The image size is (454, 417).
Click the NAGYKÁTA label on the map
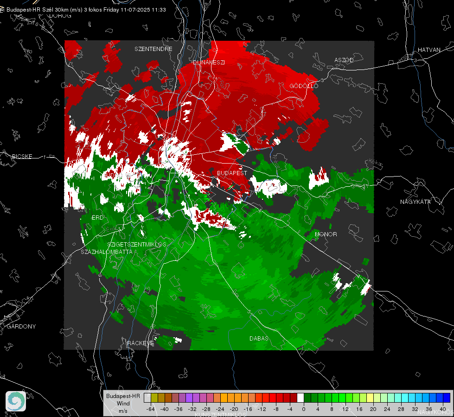coord(415,202)
